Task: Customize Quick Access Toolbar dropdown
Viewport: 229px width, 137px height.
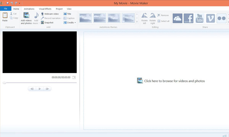Action: click(19, 3)
